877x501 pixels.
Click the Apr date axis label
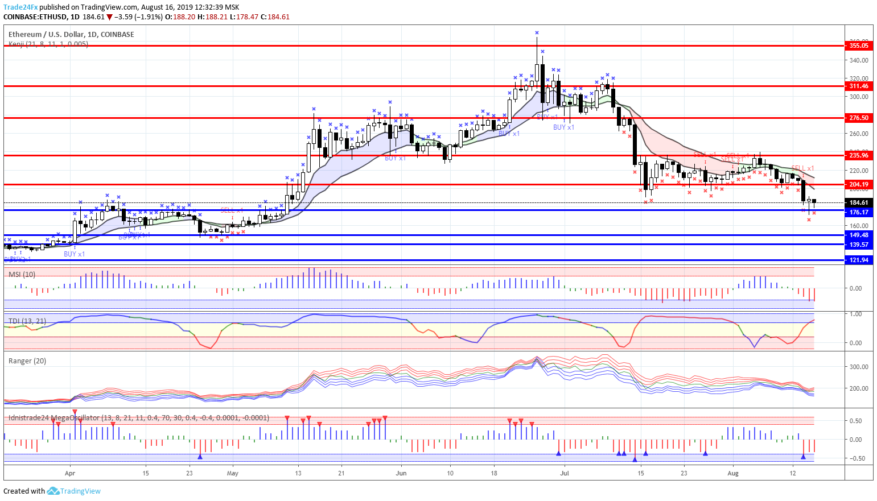pyautogui.click(x=70, y=473)
